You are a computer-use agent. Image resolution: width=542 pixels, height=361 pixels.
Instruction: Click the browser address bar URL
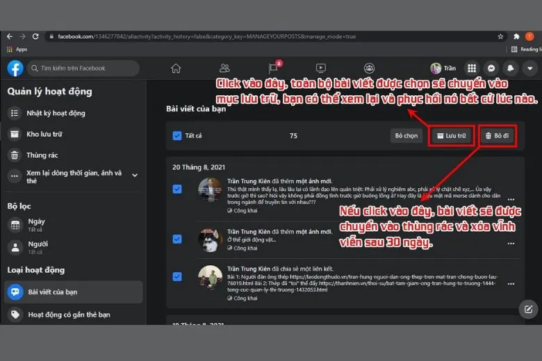[206, 36]
